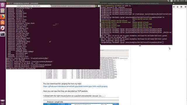This screenshot has height=105, width=187.
Task: Click 'compileJava' in ls output
Action: [105, 19]
